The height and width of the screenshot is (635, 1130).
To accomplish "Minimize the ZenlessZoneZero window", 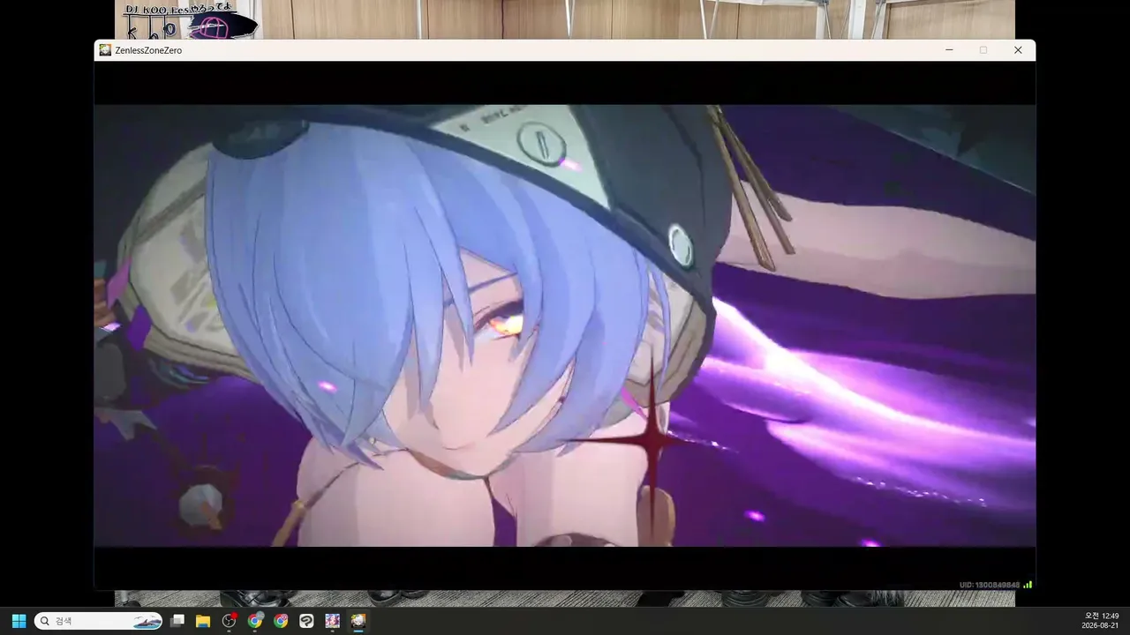I will (x=949, y=50).
